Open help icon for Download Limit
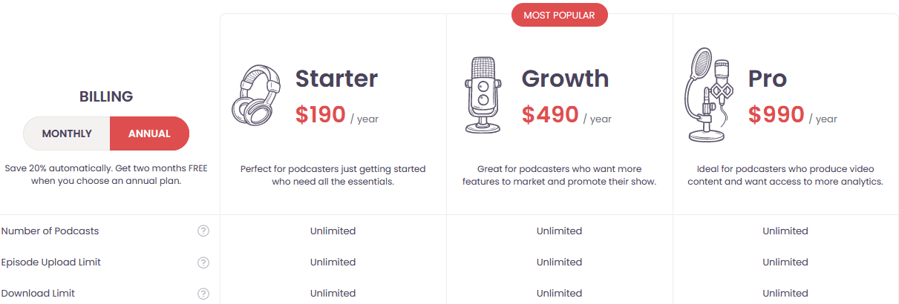The height and width of the screenshot is (304, 899). click(x=203, y=294)
